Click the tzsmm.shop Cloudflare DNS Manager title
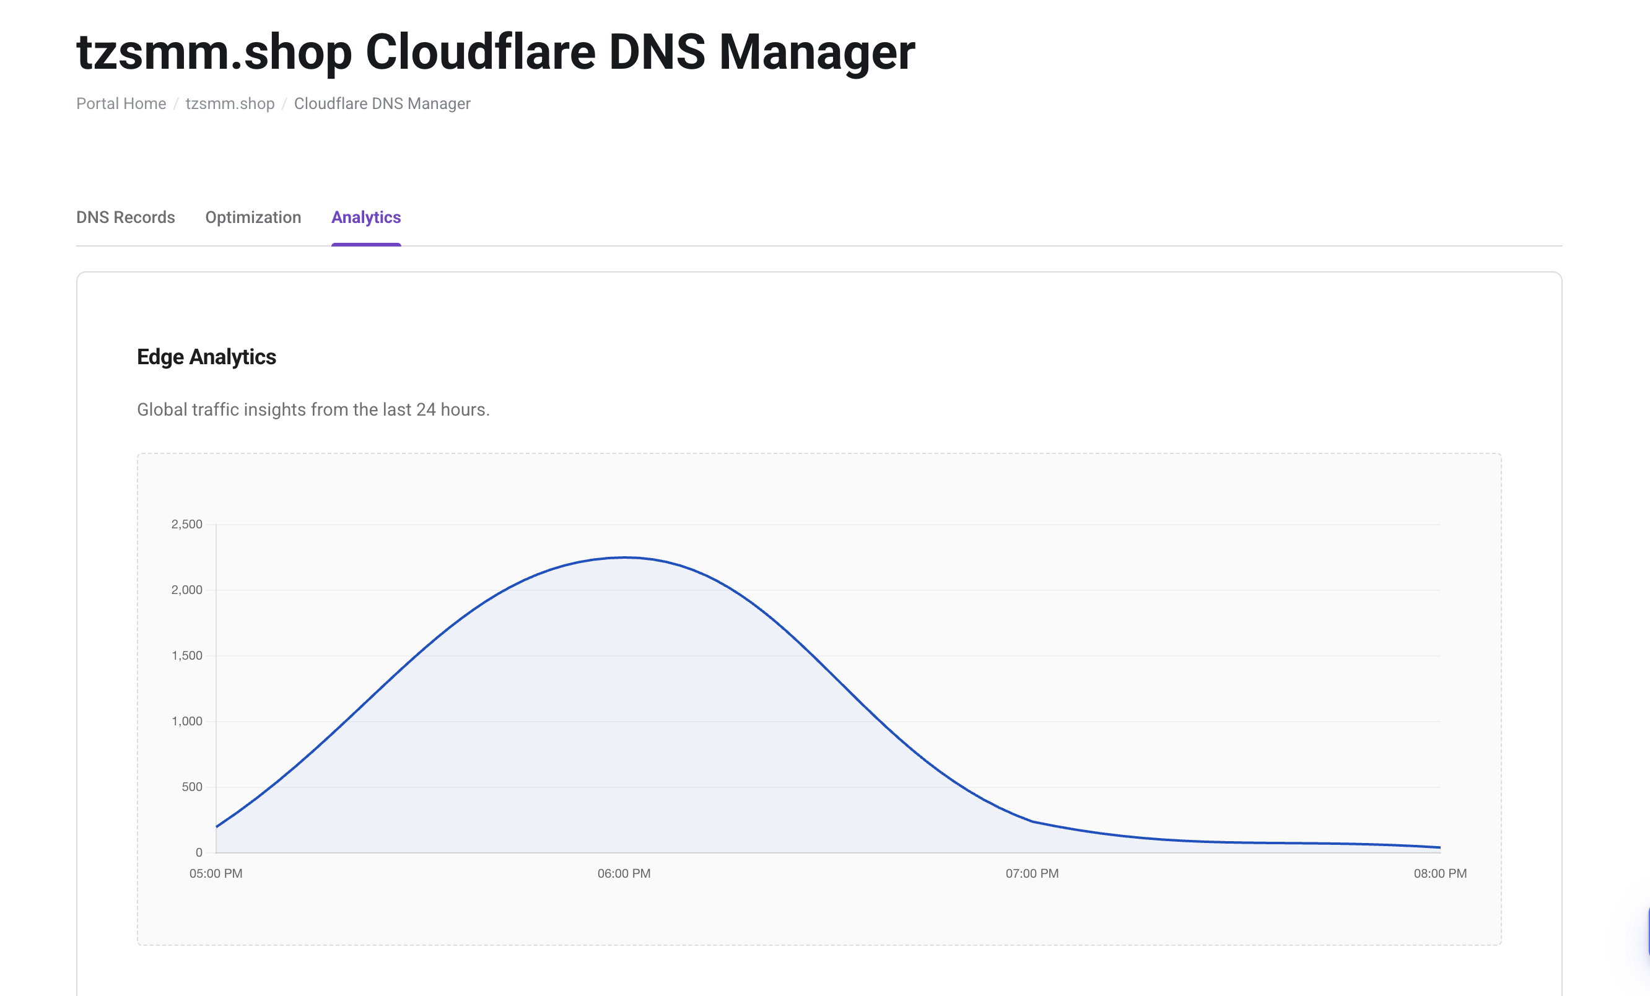The height and width of the screenshot is (996, 1650). tap(495, 52)
